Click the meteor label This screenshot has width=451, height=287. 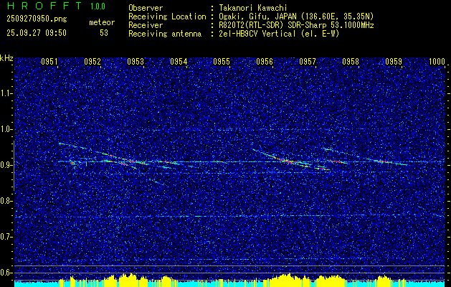click(x=102, y=23)
